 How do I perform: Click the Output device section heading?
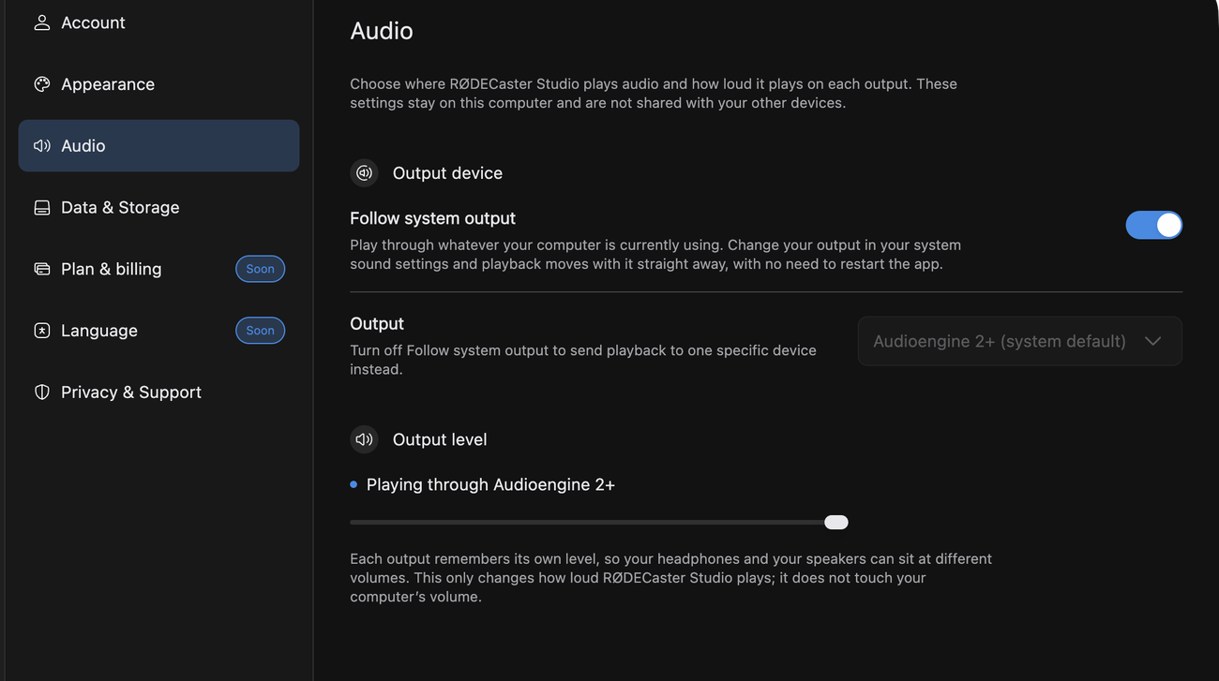[447, 173]
